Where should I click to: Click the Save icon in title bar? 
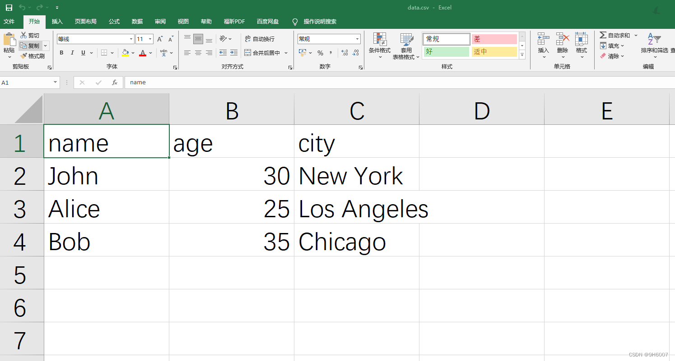point(9,8)
